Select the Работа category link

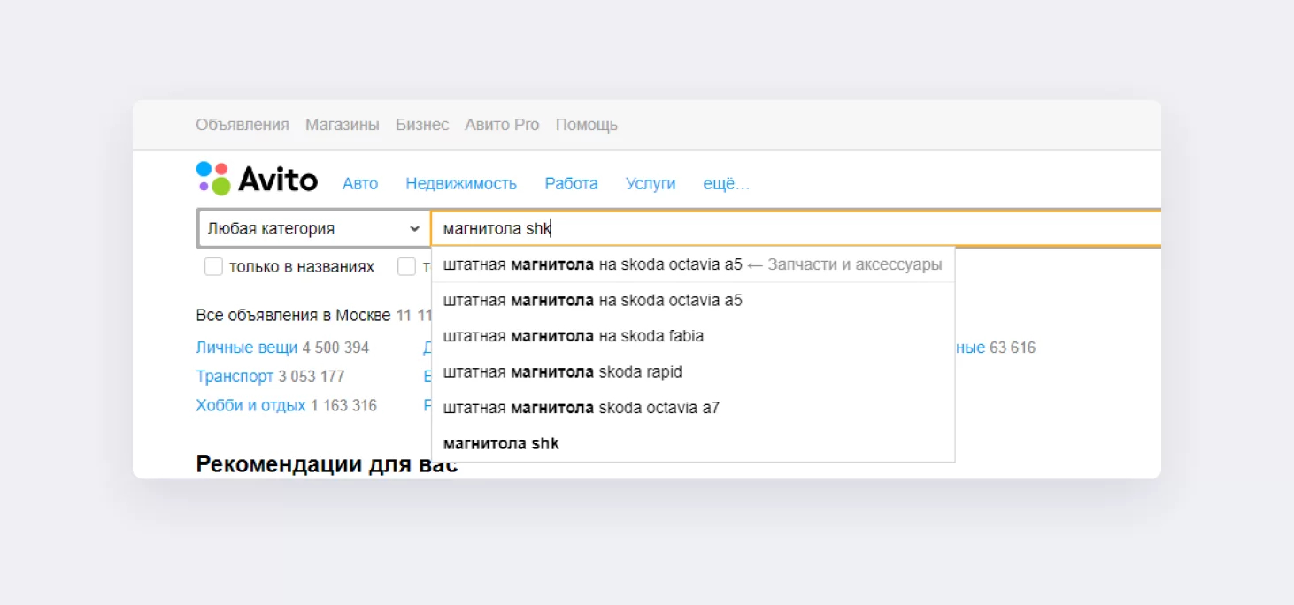click(572, 184)
